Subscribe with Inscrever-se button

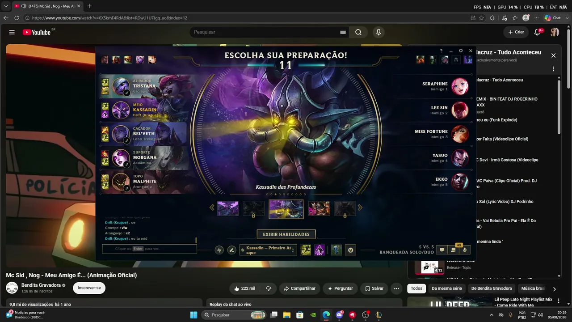(x=89, y=288)
